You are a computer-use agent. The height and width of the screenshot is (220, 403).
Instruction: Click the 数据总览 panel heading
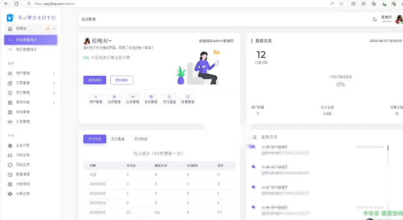tap(264, 41)
